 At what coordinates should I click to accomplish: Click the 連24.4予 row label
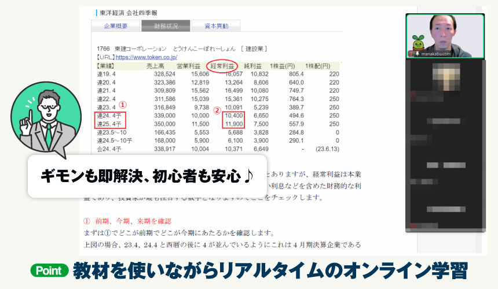pos(109,116)
